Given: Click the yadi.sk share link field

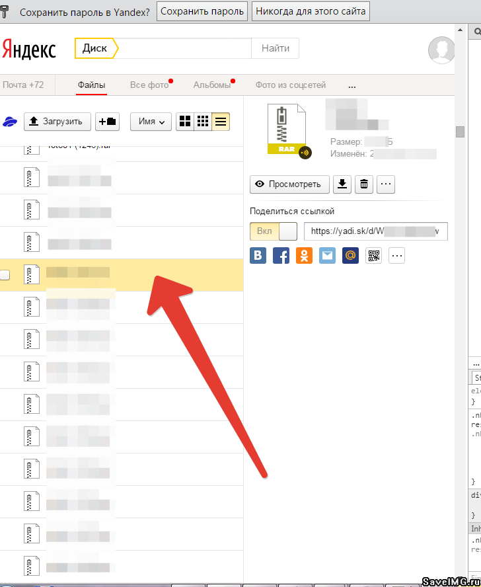Looking at the screenshot, I should (x=375, y=231).
